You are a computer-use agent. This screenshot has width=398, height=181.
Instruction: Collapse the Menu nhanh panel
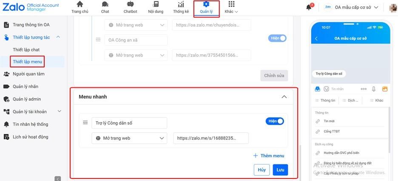click(x=284, y=97)
